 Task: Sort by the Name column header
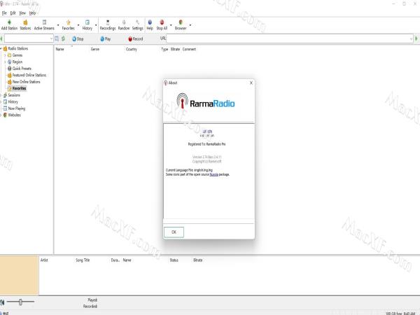[59, 49]
